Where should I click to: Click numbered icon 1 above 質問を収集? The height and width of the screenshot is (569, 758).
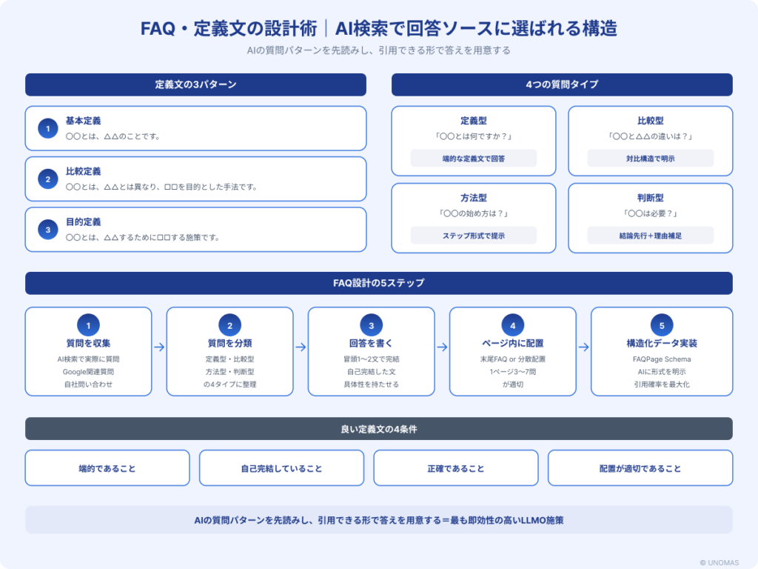(x=88, y=325)
